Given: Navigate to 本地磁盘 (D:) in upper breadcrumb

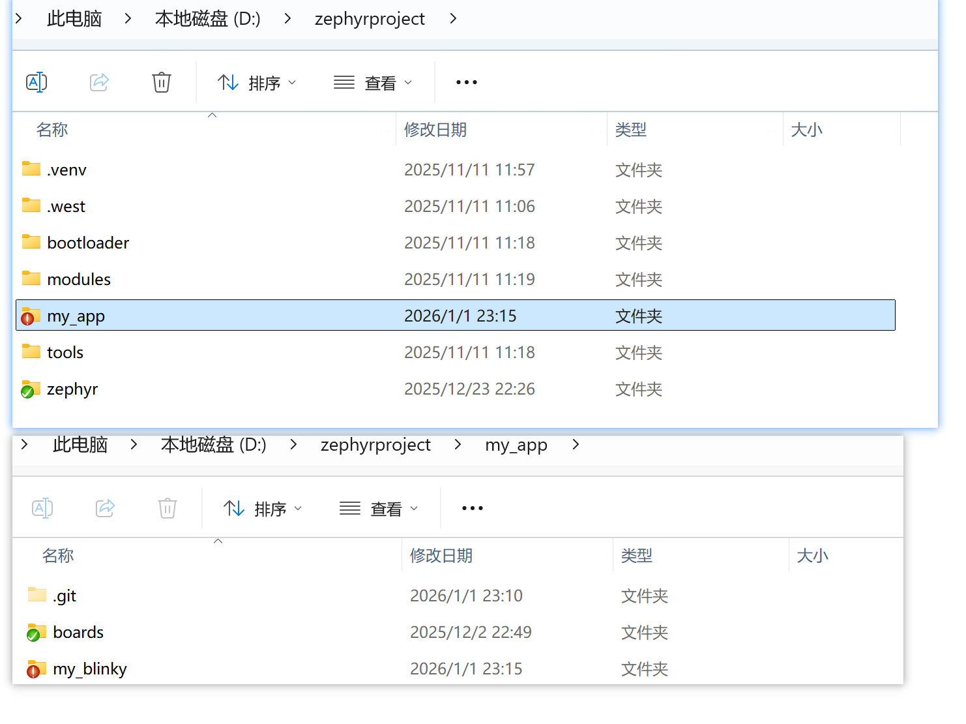Looking at the screenshot, I should pyautogui.click(x=207, y=19).
